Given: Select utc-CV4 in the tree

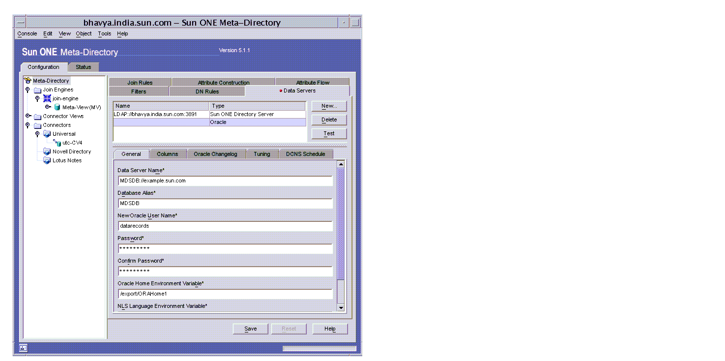Looking at the screenshot, I should pos(72,143).
